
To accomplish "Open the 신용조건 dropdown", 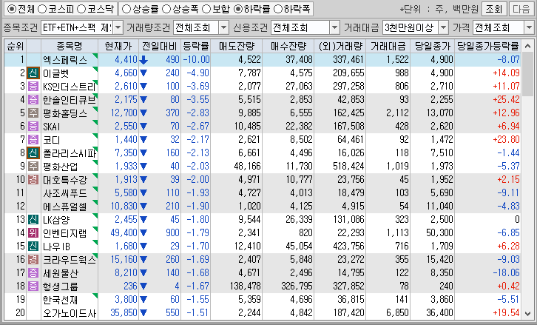I will click(x=334, y=28).
